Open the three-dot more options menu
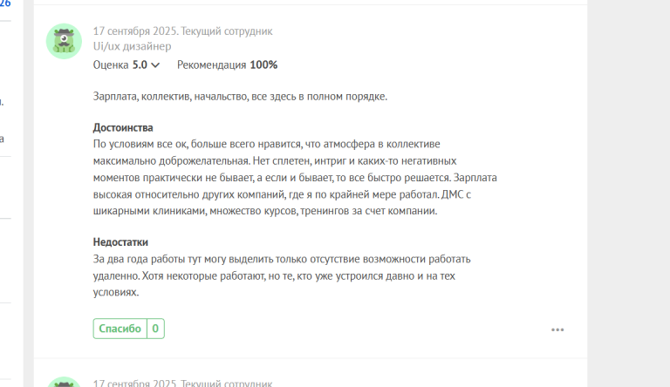Screen dimensions: 670x387 pos(557,329)
